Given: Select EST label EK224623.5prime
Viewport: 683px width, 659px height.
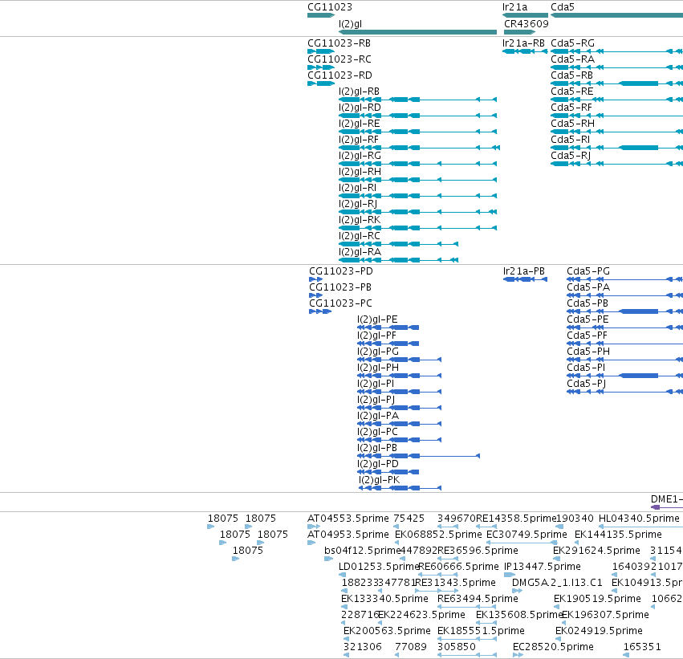Looking at the screenshot, I should pos(421,616).
